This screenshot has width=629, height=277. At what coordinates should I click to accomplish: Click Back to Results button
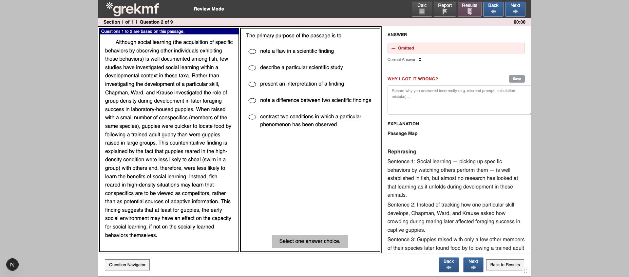tap(505, 265)
